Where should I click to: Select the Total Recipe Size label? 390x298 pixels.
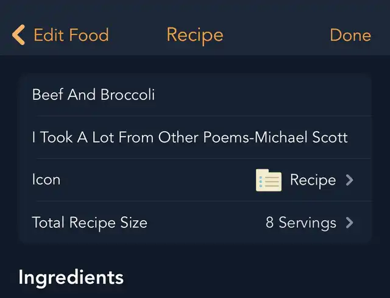tap(90, 223)
